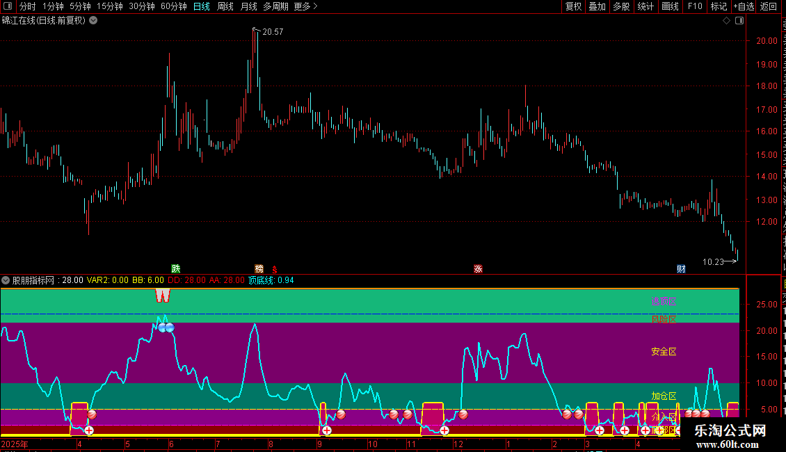Click month 10 on the time axis
Viewport: 786px width, 452px height.
coord(372,444)
